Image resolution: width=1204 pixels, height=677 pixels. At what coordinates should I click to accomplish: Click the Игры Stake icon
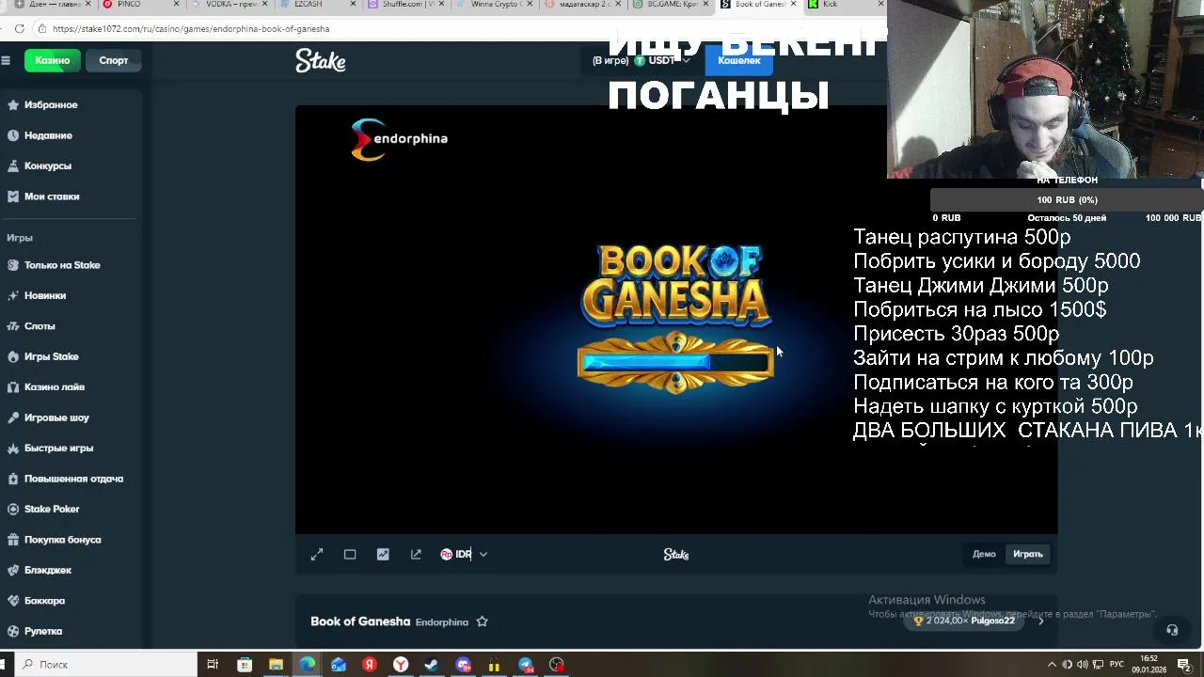tap(13, 356)
